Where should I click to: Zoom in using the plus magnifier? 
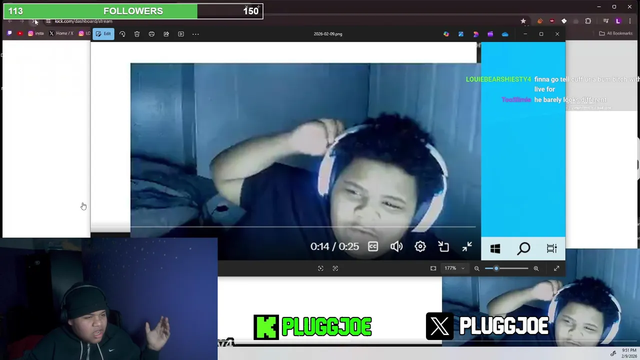tap(536, 268)
